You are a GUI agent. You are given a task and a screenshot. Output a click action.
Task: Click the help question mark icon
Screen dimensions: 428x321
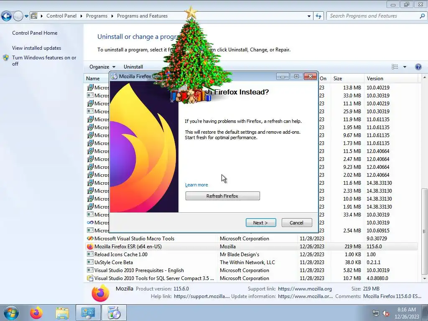(418, 67)
